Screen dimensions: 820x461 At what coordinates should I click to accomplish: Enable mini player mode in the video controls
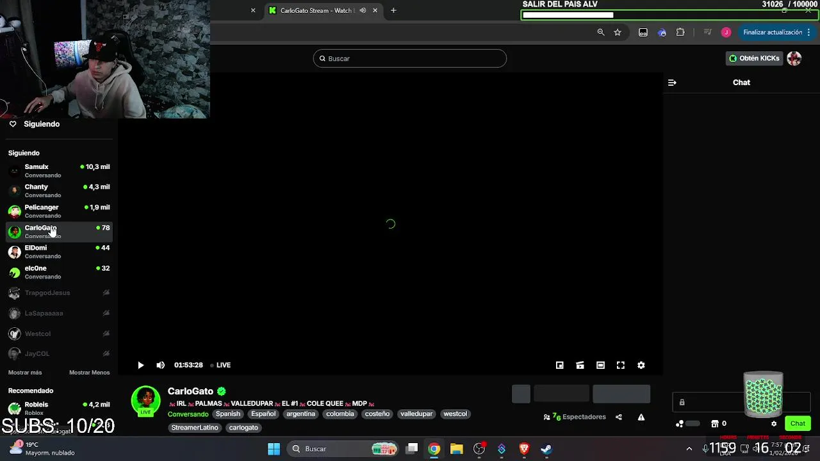(560, 365)
